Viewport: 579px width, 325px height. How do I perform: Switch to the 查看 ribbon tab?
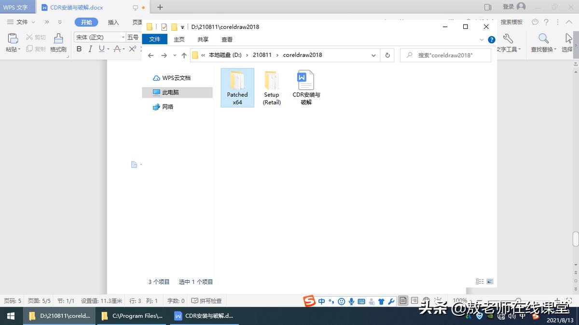227,39
